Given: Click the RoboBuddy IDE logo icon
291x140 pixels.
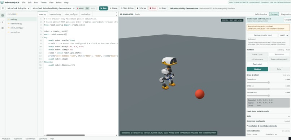Looking at the screenshot, I should [x=2, y=3].
